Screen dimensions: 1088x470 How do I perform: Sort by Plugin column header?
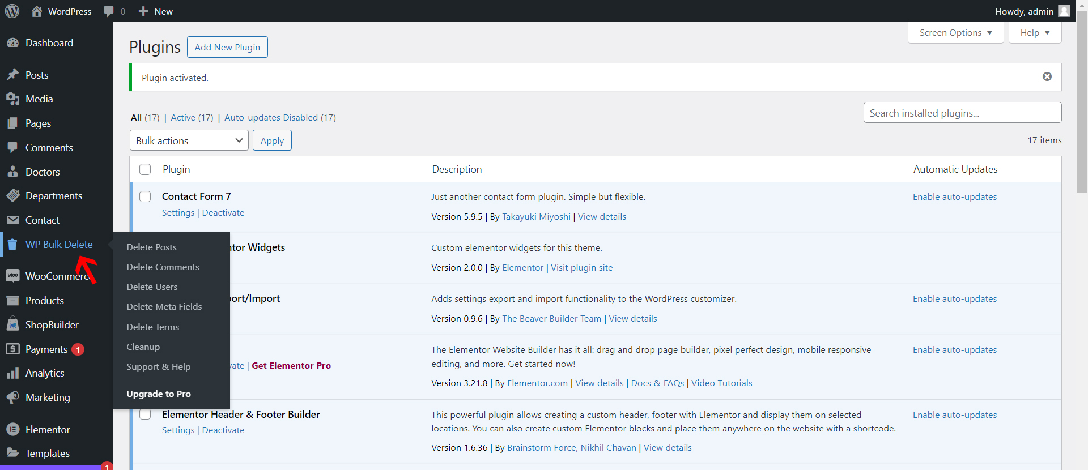tap(176, 169)
